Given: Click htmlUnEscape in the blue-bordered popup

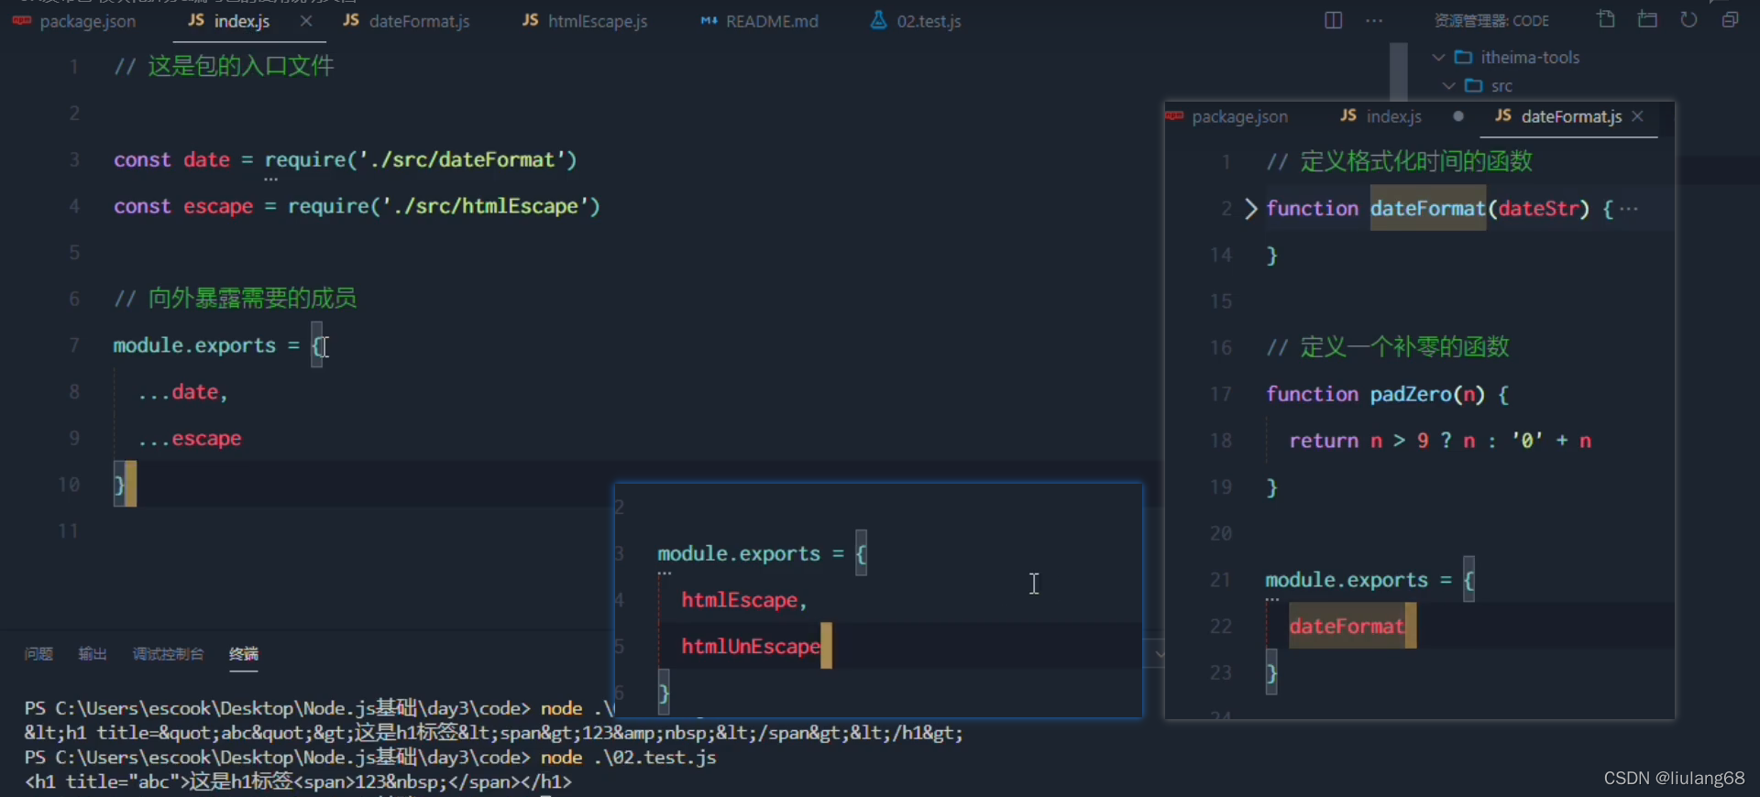Looking at the screenshot, I should click(751, 647).
